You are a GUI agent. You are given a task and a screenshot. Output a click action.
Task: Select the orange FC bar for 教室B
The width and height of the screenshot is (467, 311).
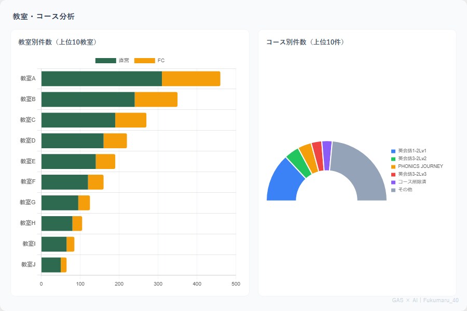156,100
